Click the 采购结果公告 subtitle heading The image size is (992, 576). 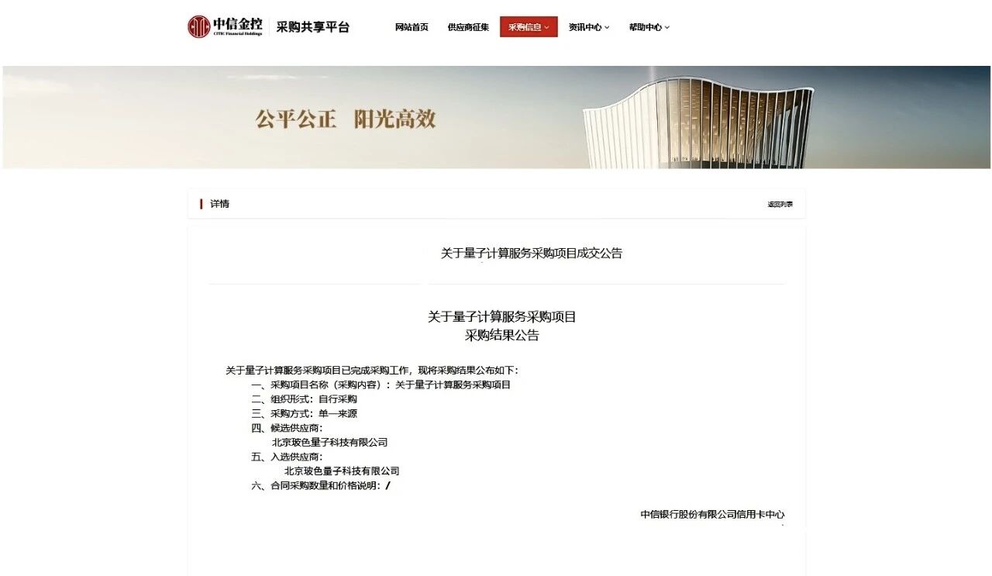pos(501,336)
